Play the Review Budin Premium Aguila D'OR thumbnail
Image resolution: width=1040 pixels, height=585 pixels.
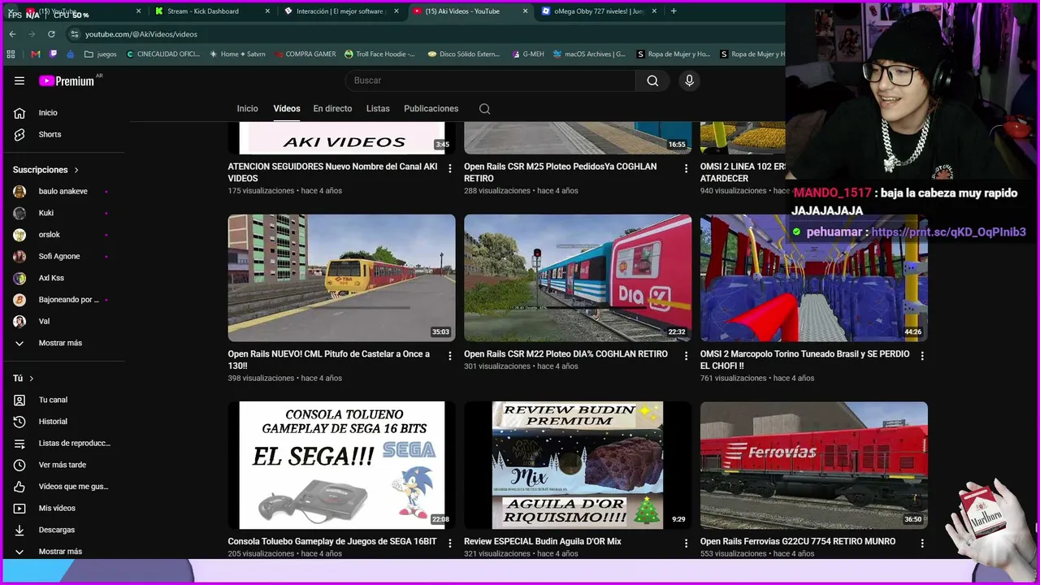coord(578,465)
